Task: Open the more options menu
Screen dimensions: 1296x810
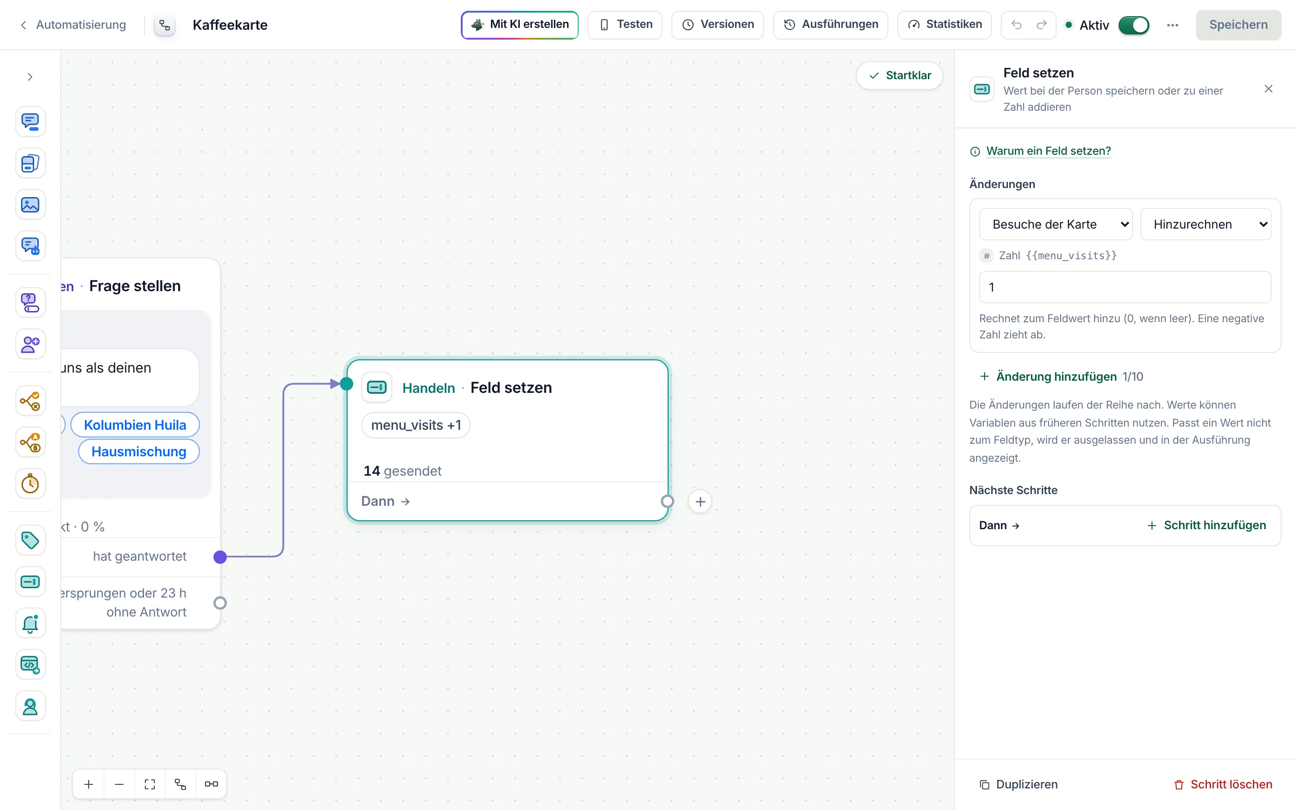Action: click(x=1172, y=25)
